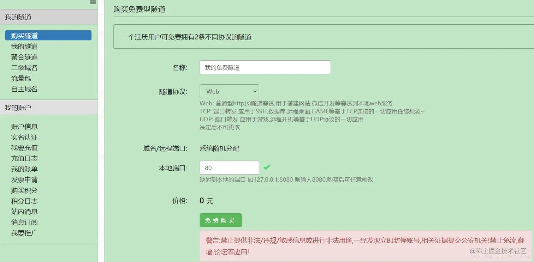View 站内消息 messages

coord(24,212)
